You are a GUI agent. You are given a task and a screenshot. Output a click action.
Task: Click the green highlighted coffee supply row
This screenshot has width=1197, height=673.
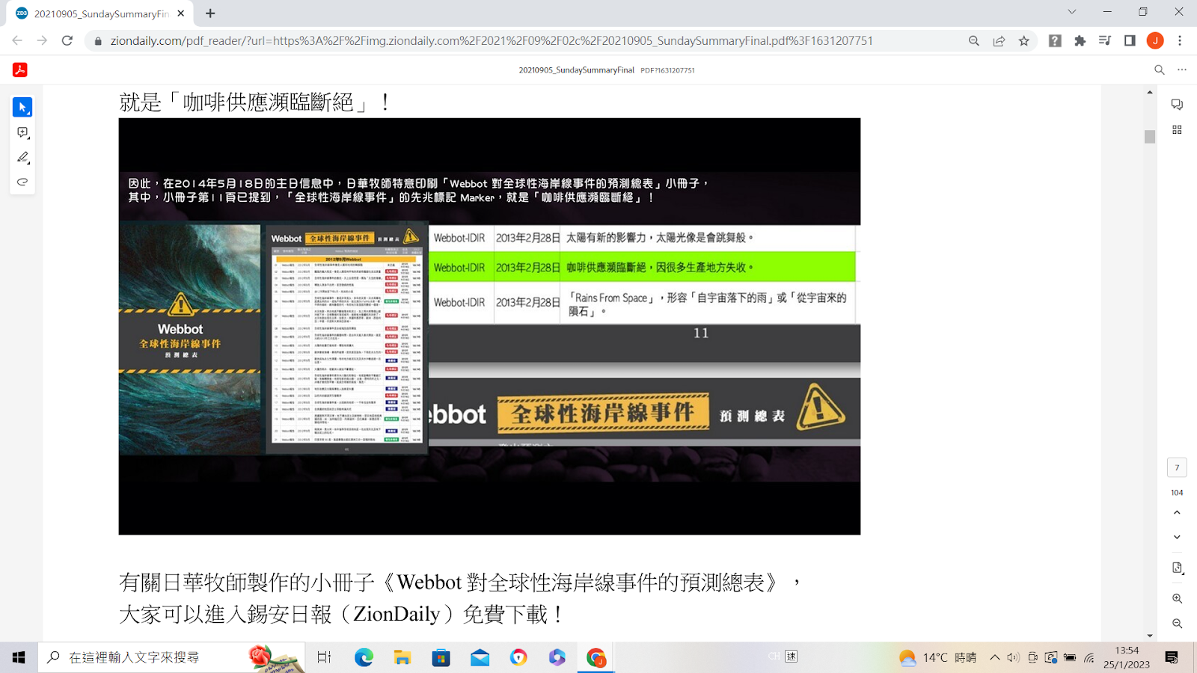point(642,267)
